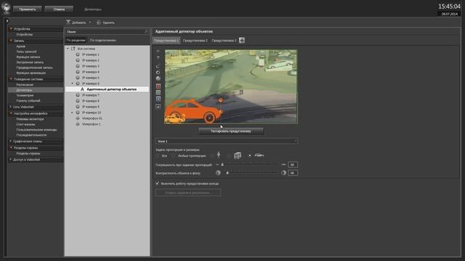Click the low contrast icon left of the slider

(x=218, y=173)
